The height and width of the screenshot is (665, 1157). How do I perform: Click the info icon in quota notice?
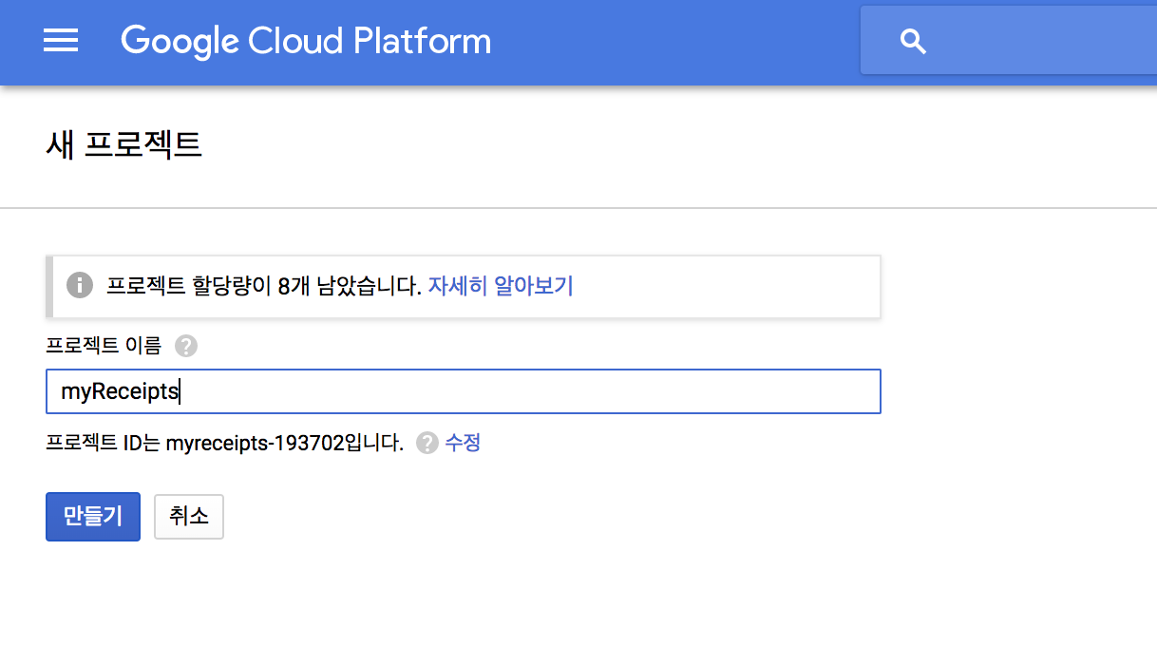click(80, 285)
